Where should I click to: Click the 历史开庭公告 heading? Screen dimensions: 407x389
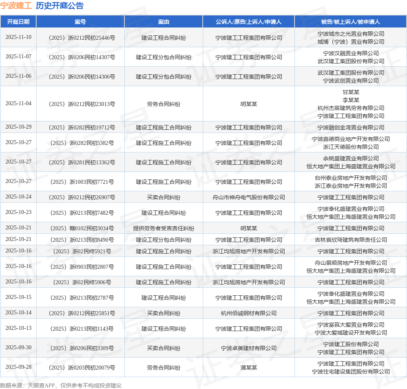coord(60,6)
